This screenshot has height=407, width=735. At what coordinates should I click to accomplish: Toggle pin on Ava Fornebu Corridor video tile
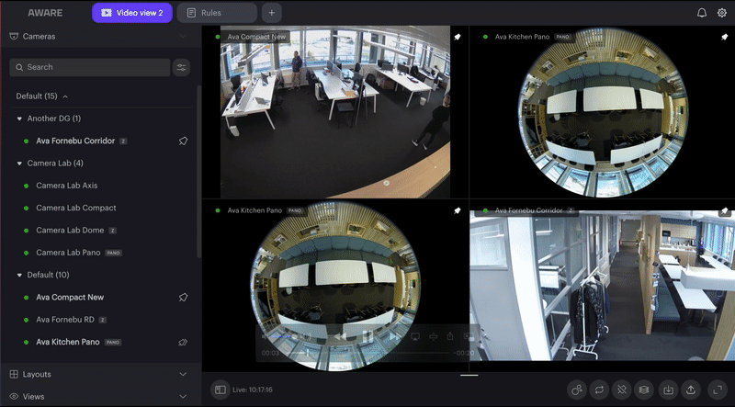[724, 210]
